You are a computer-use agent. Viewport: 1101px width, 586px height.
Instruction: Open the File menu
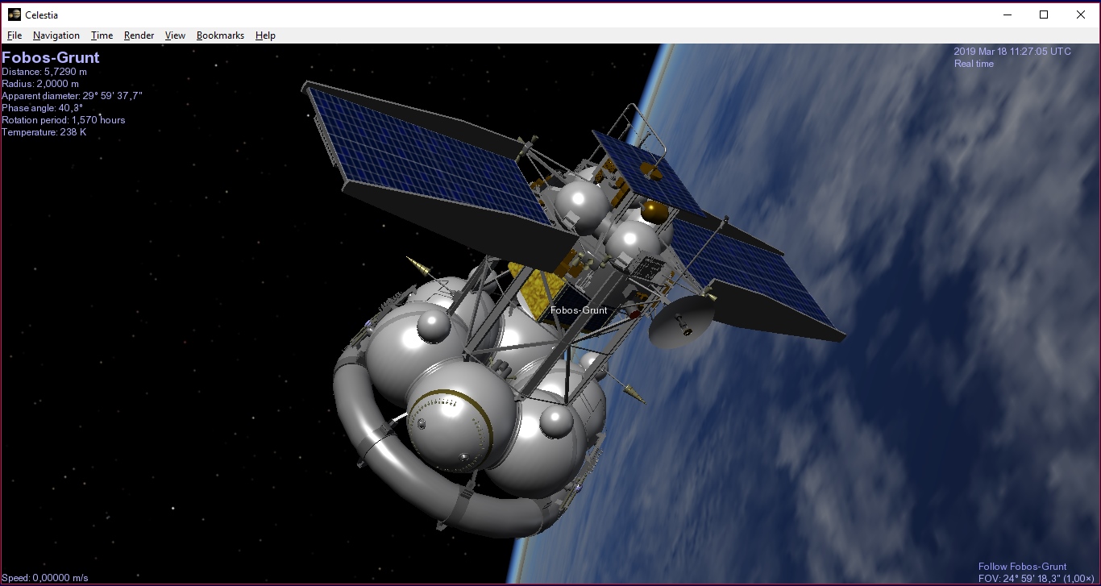(x=15, y=35)
